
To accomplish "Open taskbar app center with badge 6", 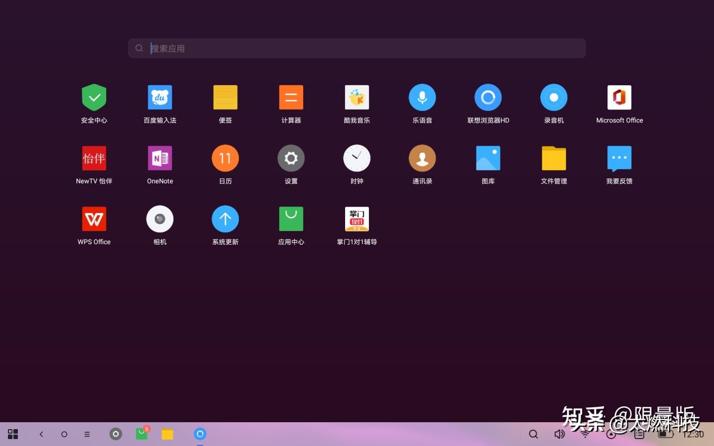I will pos(142,434).
